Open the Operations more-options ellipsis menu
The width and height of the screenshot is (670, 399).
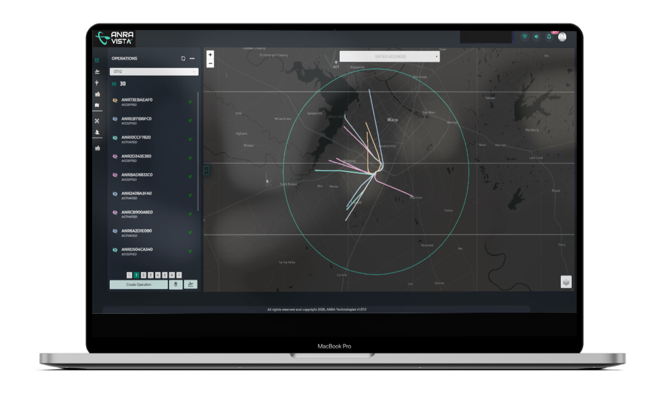pyautogui.click(x=192, y=58)
